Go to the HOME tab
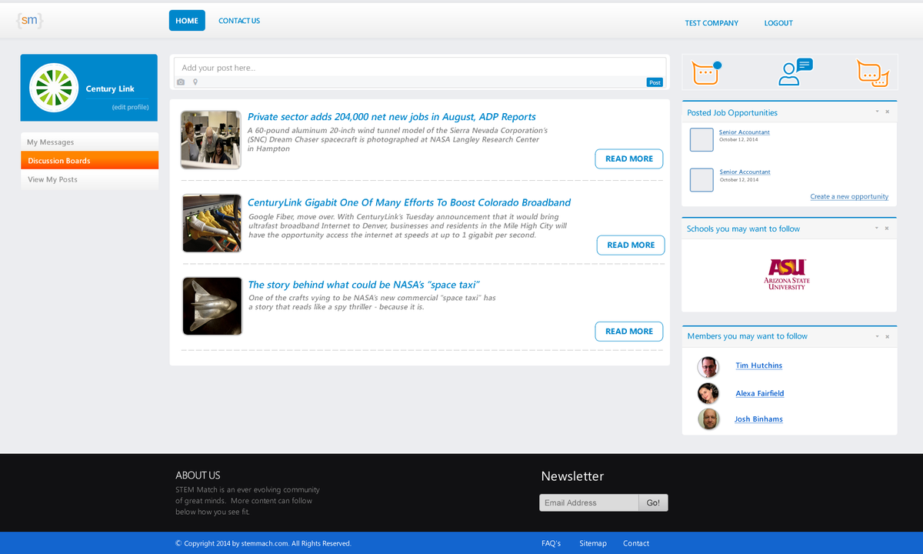Image resolution: width=923 pixels, height=554 pixels. (187, 21)
